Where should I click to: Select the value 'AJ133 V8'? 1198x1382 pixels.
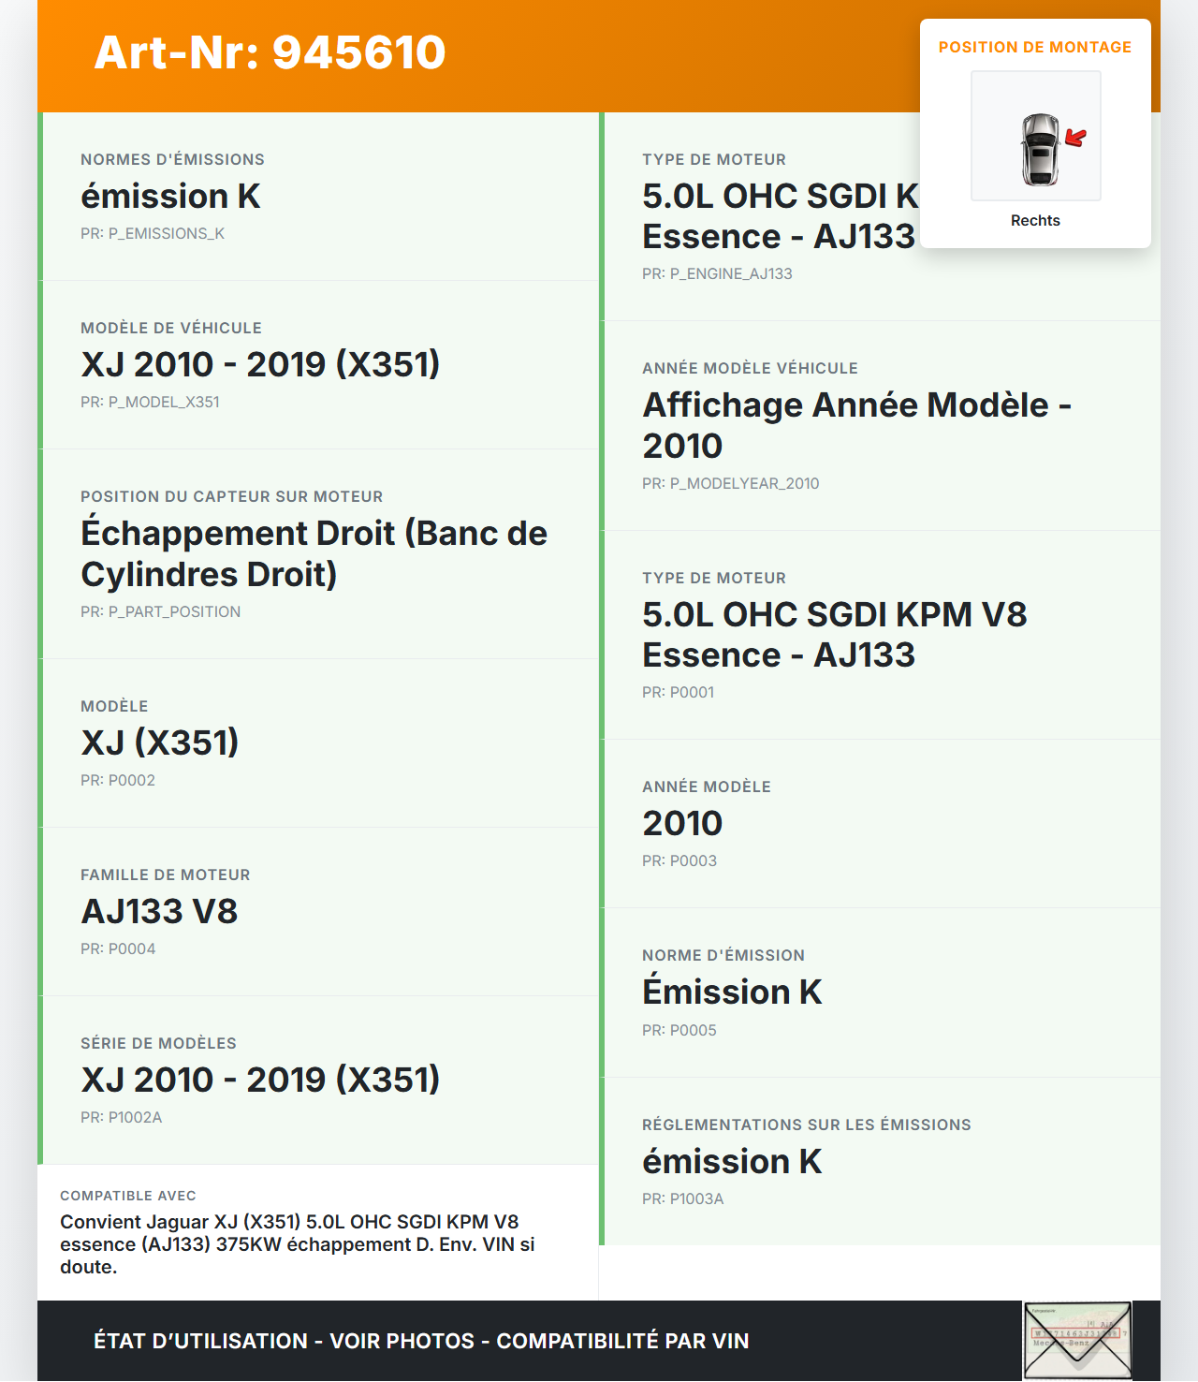tap(159, 911)
